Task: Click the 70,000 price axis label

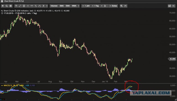Action: click(172, 13)
